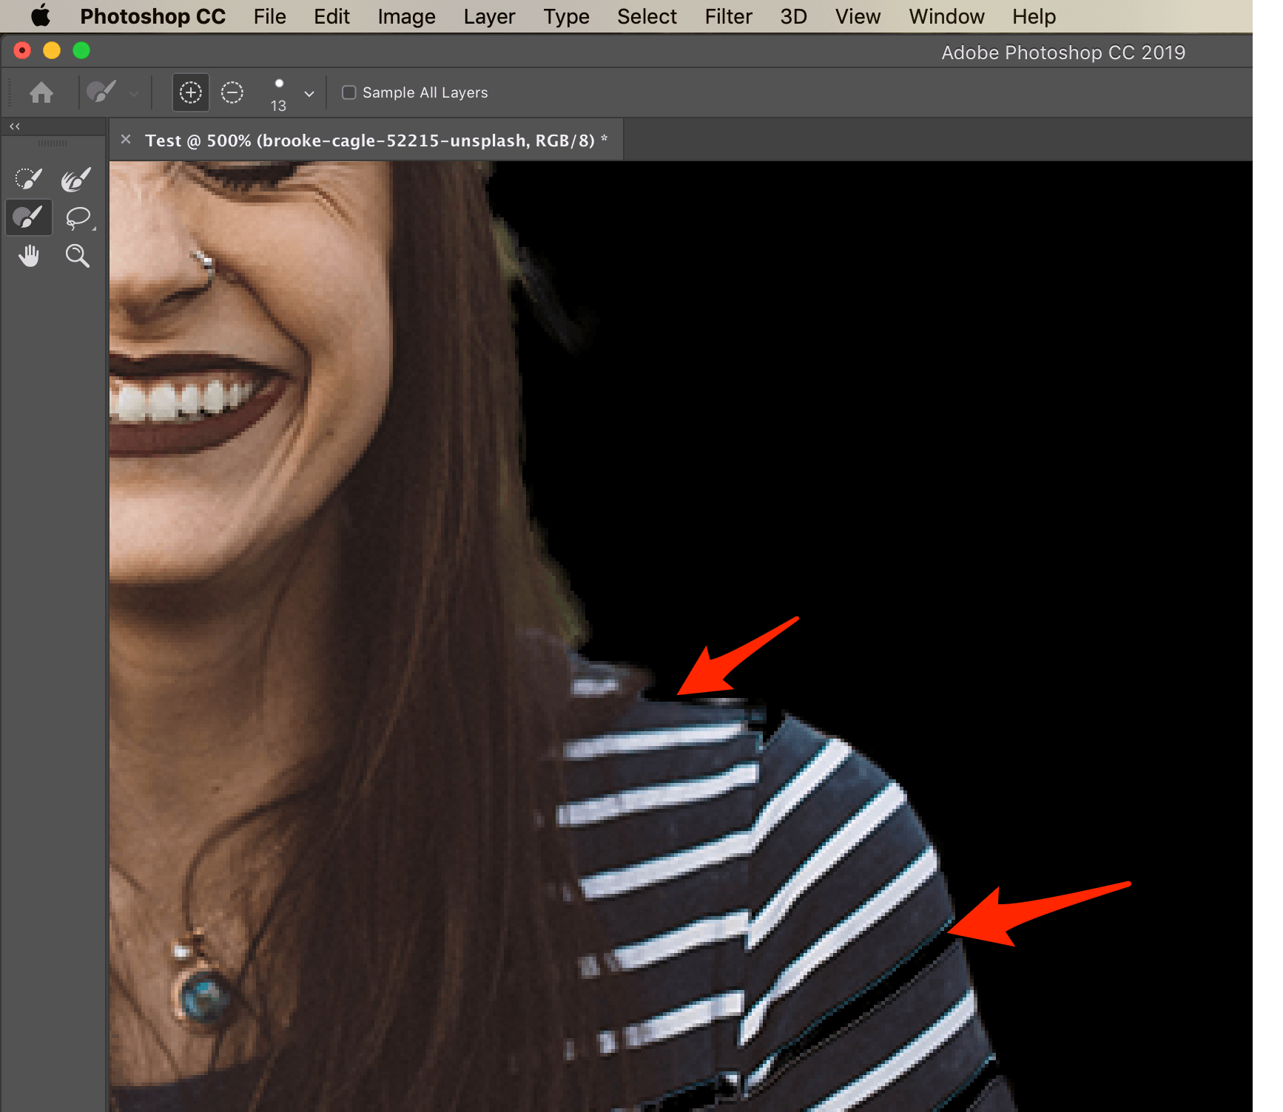Open the tool preset picker brush icon

pyautogui.click(x=102, y=92)
